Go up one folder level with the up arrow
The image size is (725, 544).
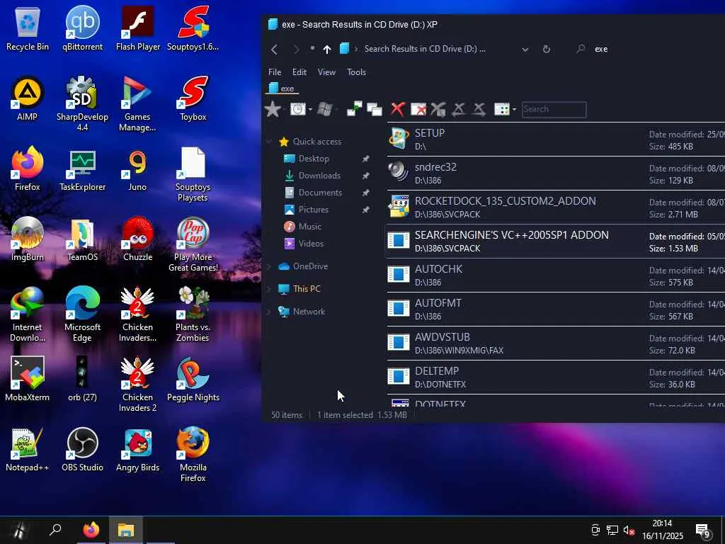click(327, 49)
